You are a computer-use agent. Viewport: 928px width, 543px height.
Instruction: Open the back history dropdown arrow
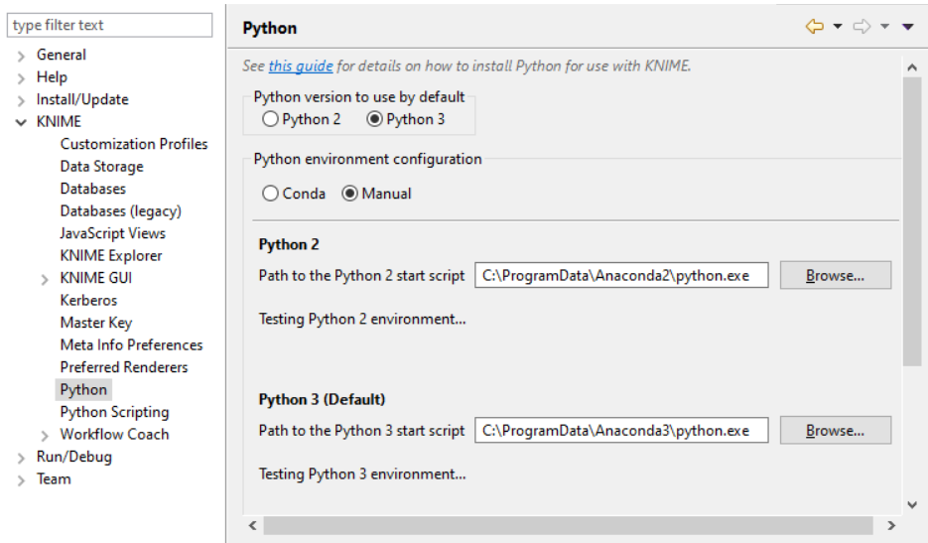838,27
